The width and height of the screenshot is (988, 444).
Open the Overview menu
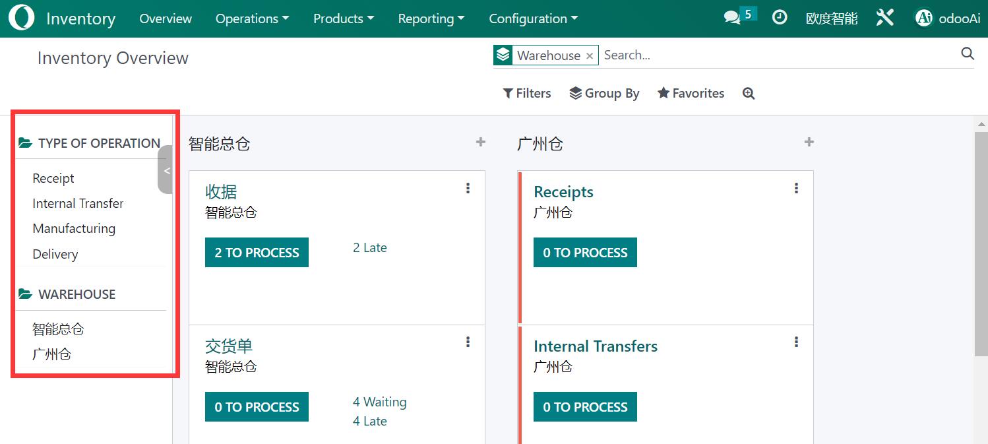point(166,18)
